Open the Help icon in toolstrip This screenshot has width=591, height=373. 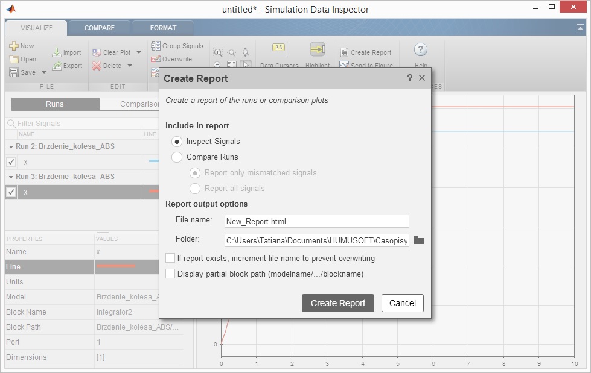(x=421, y=49)
